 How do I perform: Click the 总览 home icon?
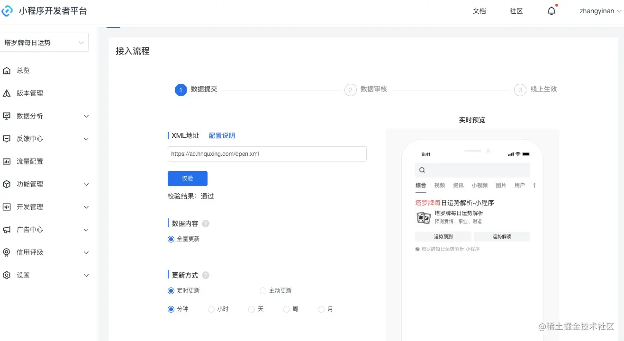(7, 71)
